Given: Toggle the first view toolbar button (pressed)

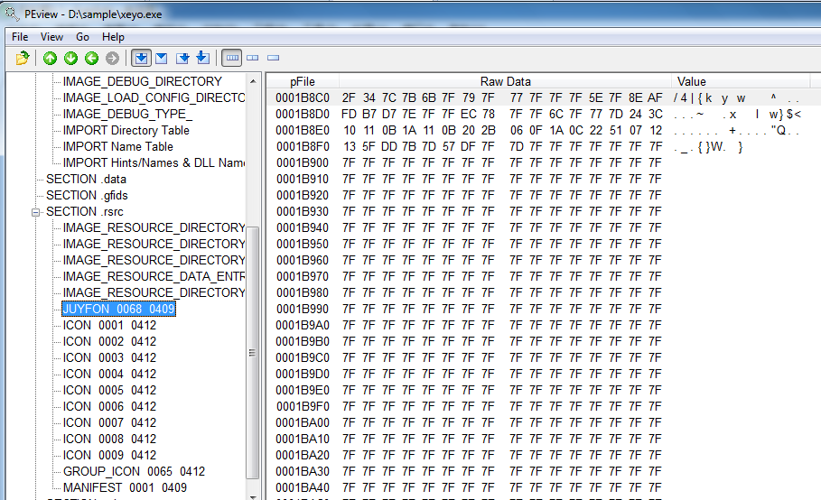Looking at the screenshot, I should pyautogui.click(x=141, y=58).
